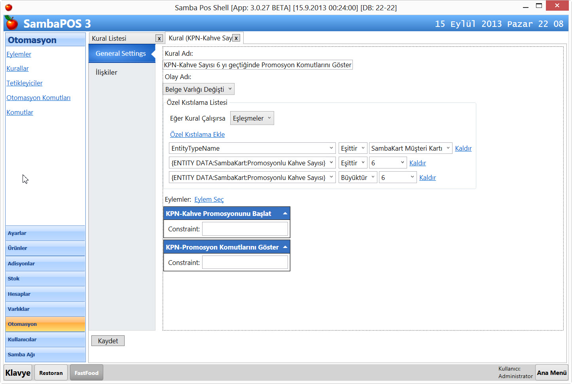
Task: Open the EntityTypeName constraint dropdown
Action: pyautogui.click(x=252, y=148)
